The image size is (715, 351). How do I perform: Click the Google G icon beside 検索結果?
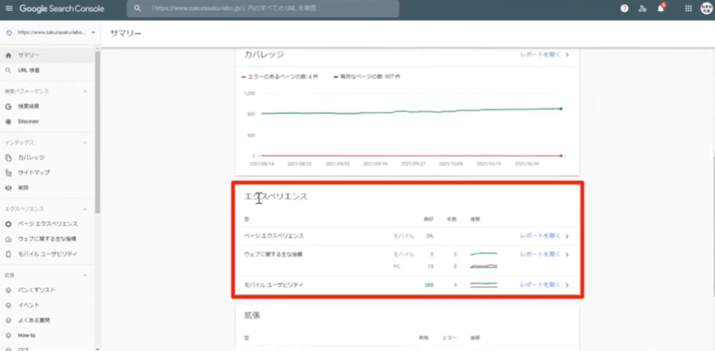(x=8, y=107)
